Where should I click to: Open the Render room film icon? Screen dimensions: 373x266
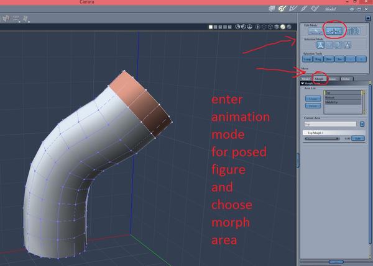pos(315,9)
